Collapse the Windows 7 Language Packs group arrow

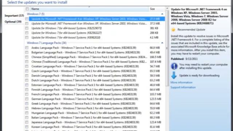tap(162, 43)
